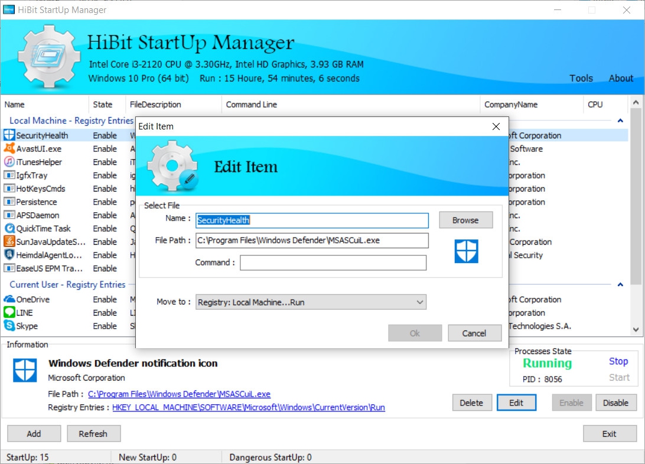The image size is (645, 464).
Task: Click the SecurityHealth shield icon in the list
Action: (x=9, y=135)
